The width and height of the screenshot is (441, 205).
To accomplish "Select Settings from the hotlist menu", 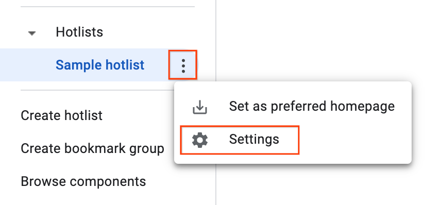I will 240,140.
